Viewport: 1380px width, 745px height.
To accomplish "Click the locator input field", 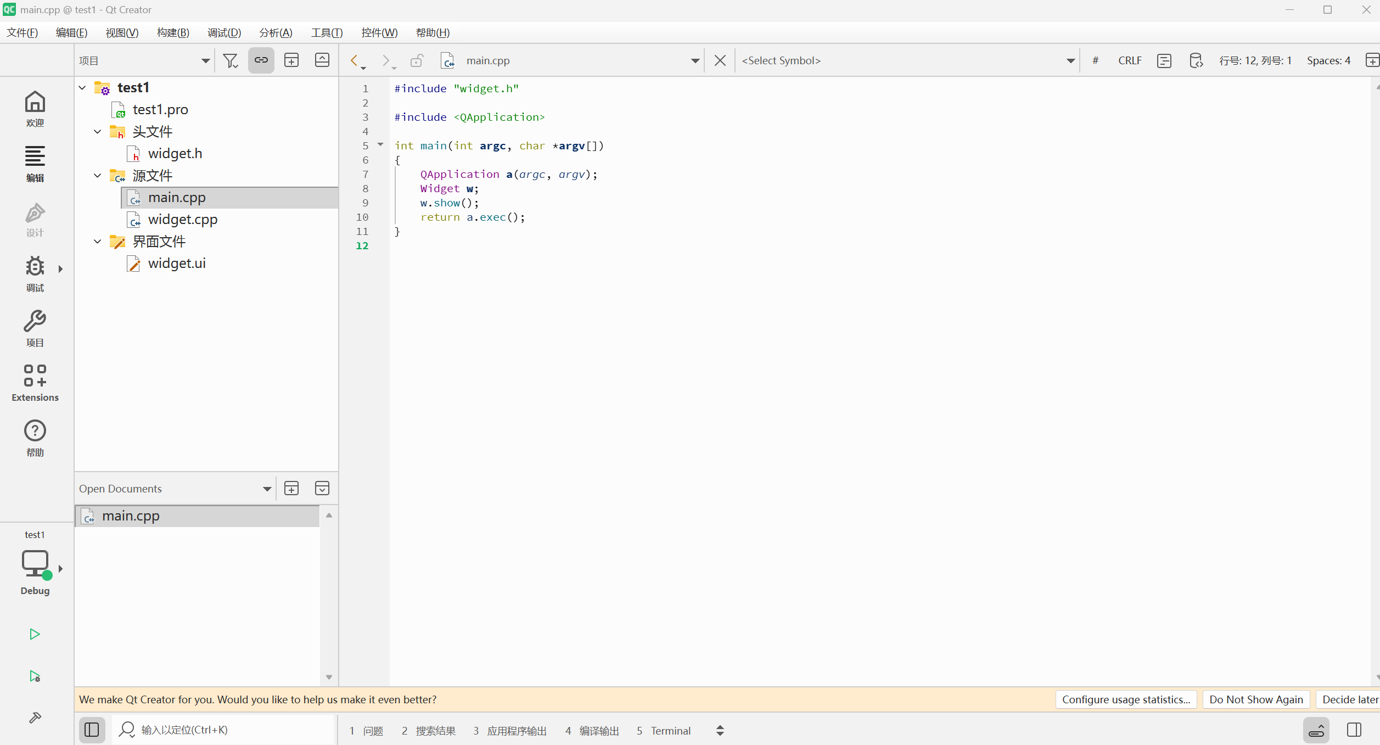I will click(x=231, y=730).
